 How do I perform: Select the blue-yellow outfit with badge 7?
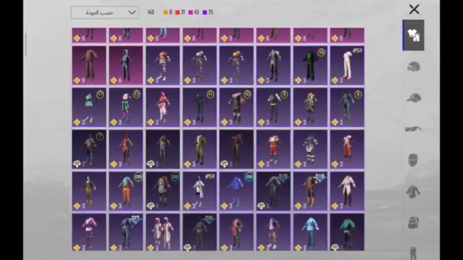(89, 149)
